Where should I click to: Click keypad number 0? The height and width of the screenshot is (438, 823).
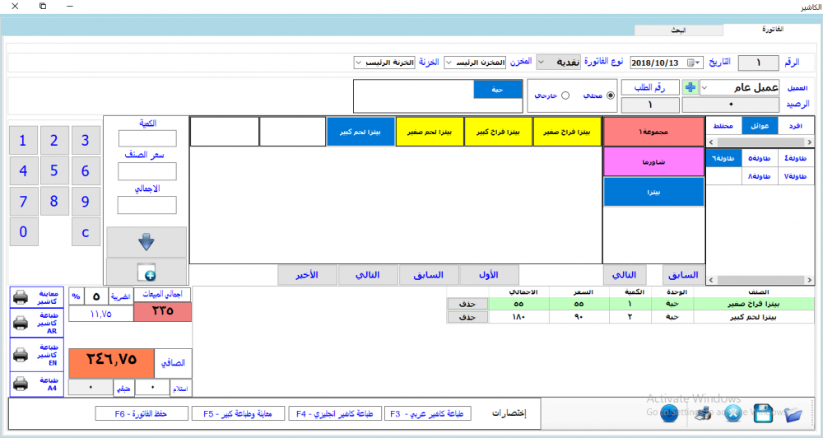24,231
